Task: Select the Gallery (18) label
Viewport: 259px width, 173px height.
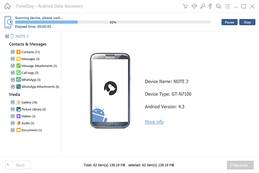Action: [29, 102]
